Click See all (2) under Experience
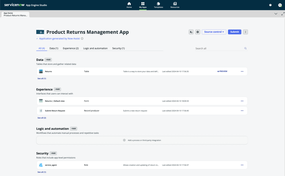Viewport: 285px width, 176px height. point(42,118)
